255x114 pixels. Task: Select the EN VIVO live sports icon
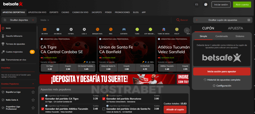(x=44, y=30)
